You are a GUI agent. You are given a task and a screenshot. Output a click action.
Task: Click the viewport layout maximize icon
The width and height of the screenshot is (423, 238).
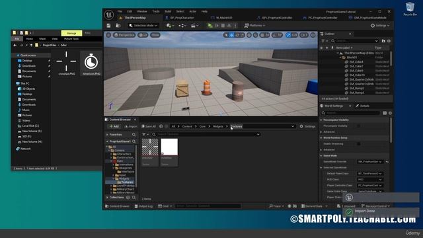(x=313, y=35)
